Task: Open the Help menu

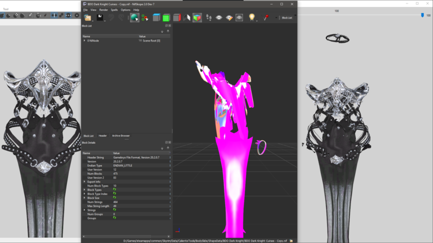Action: point(136,10)
